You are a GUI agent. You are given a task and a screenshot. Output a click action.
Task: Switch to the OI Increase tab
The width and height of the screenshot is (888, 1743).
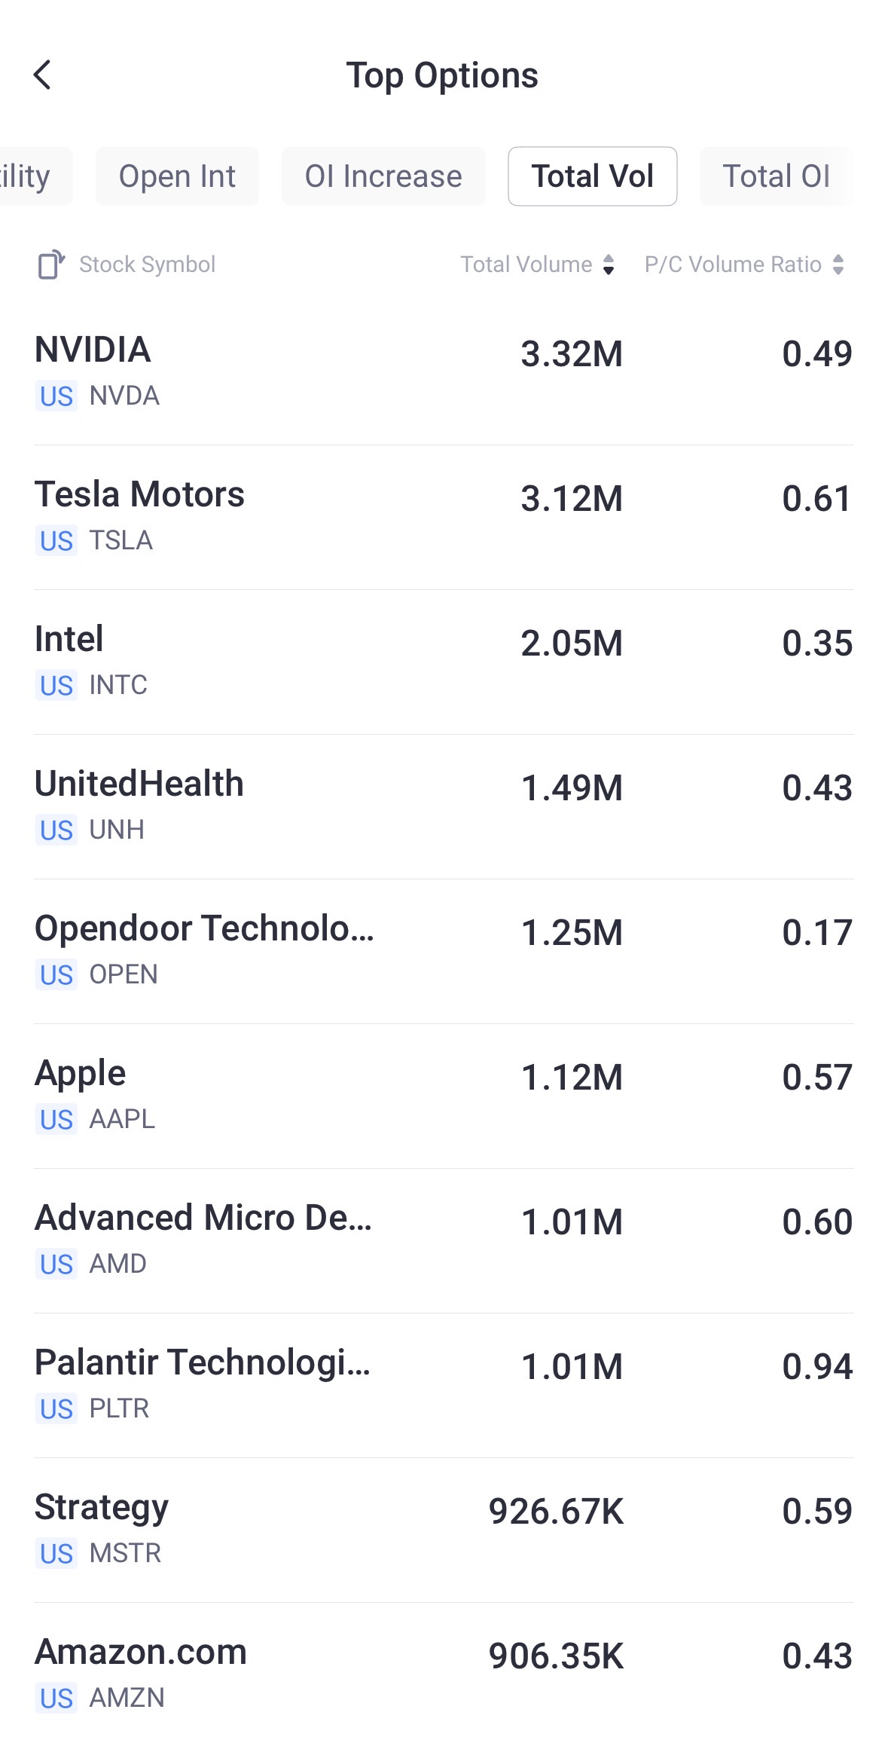coord(383,176)
